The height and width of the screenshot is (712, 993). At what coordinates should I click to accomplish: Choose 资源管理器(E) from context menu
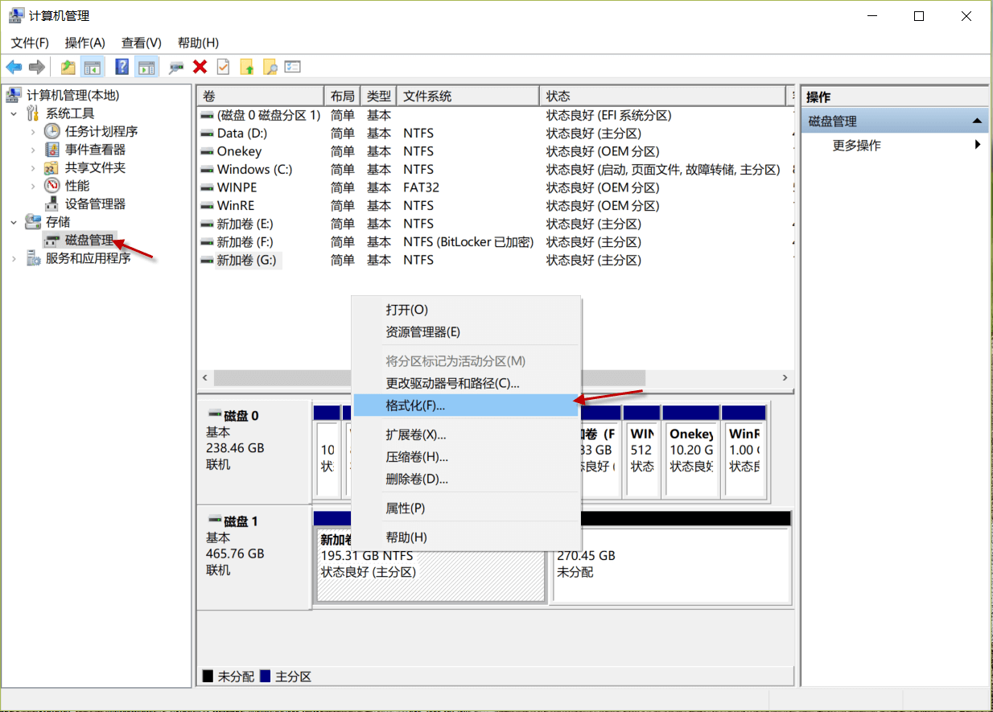click(466, 331)
